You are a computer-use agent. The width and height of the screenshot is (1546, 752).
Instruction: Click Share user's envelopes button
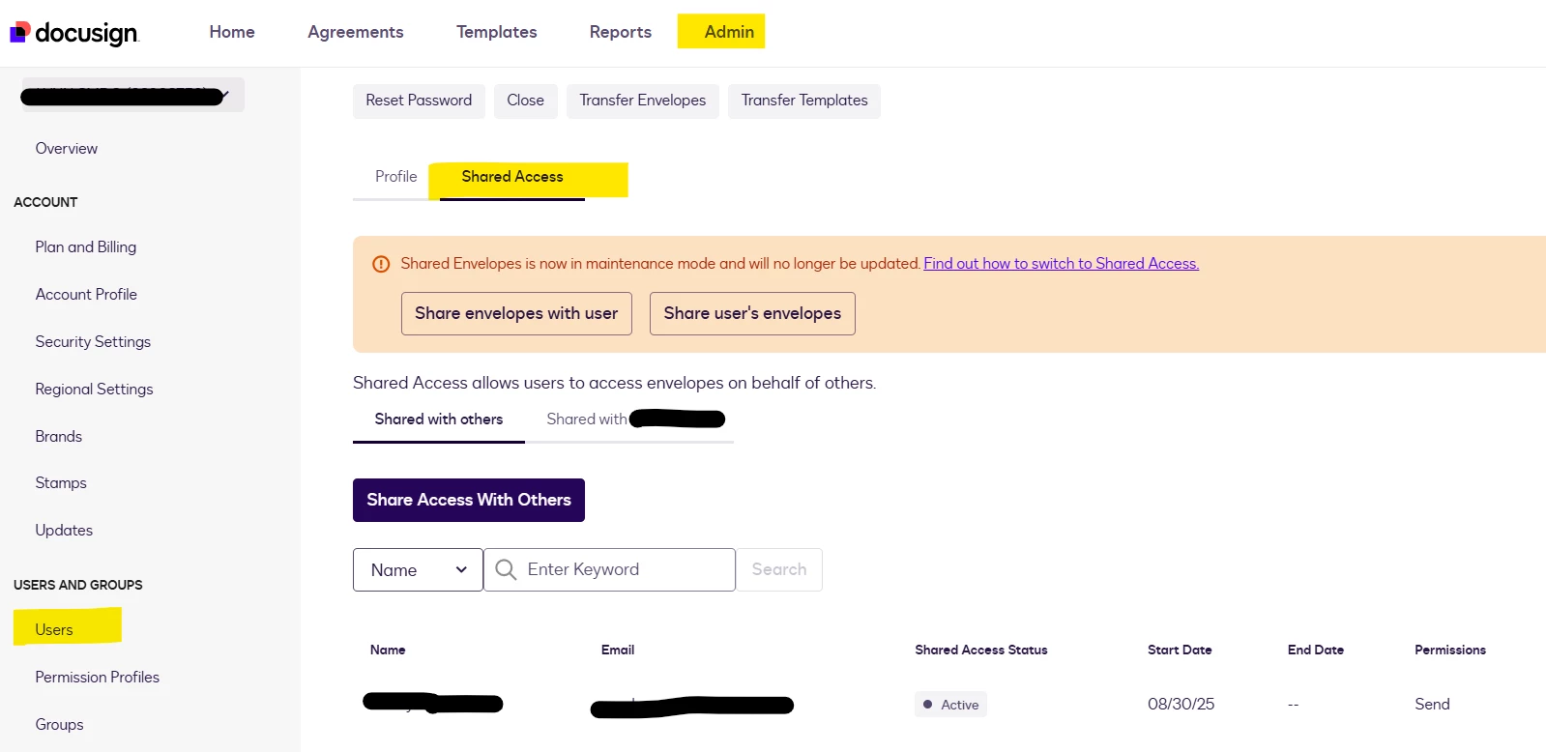(752, 313)
